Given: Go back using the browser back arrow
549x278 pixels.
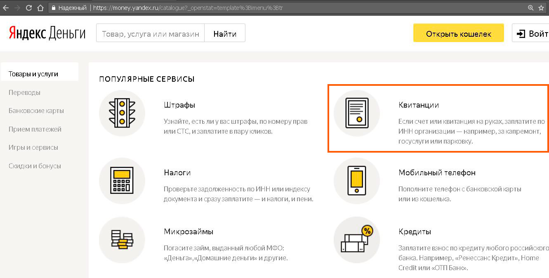Looking at the screenshot, I should coord(6,8).
